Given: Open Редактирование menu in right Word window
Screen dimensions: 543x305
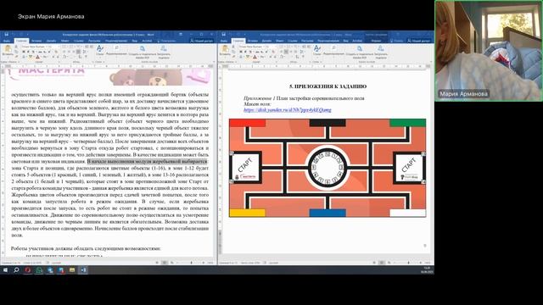Looking at the screenshot, I should tap(333, 51).
